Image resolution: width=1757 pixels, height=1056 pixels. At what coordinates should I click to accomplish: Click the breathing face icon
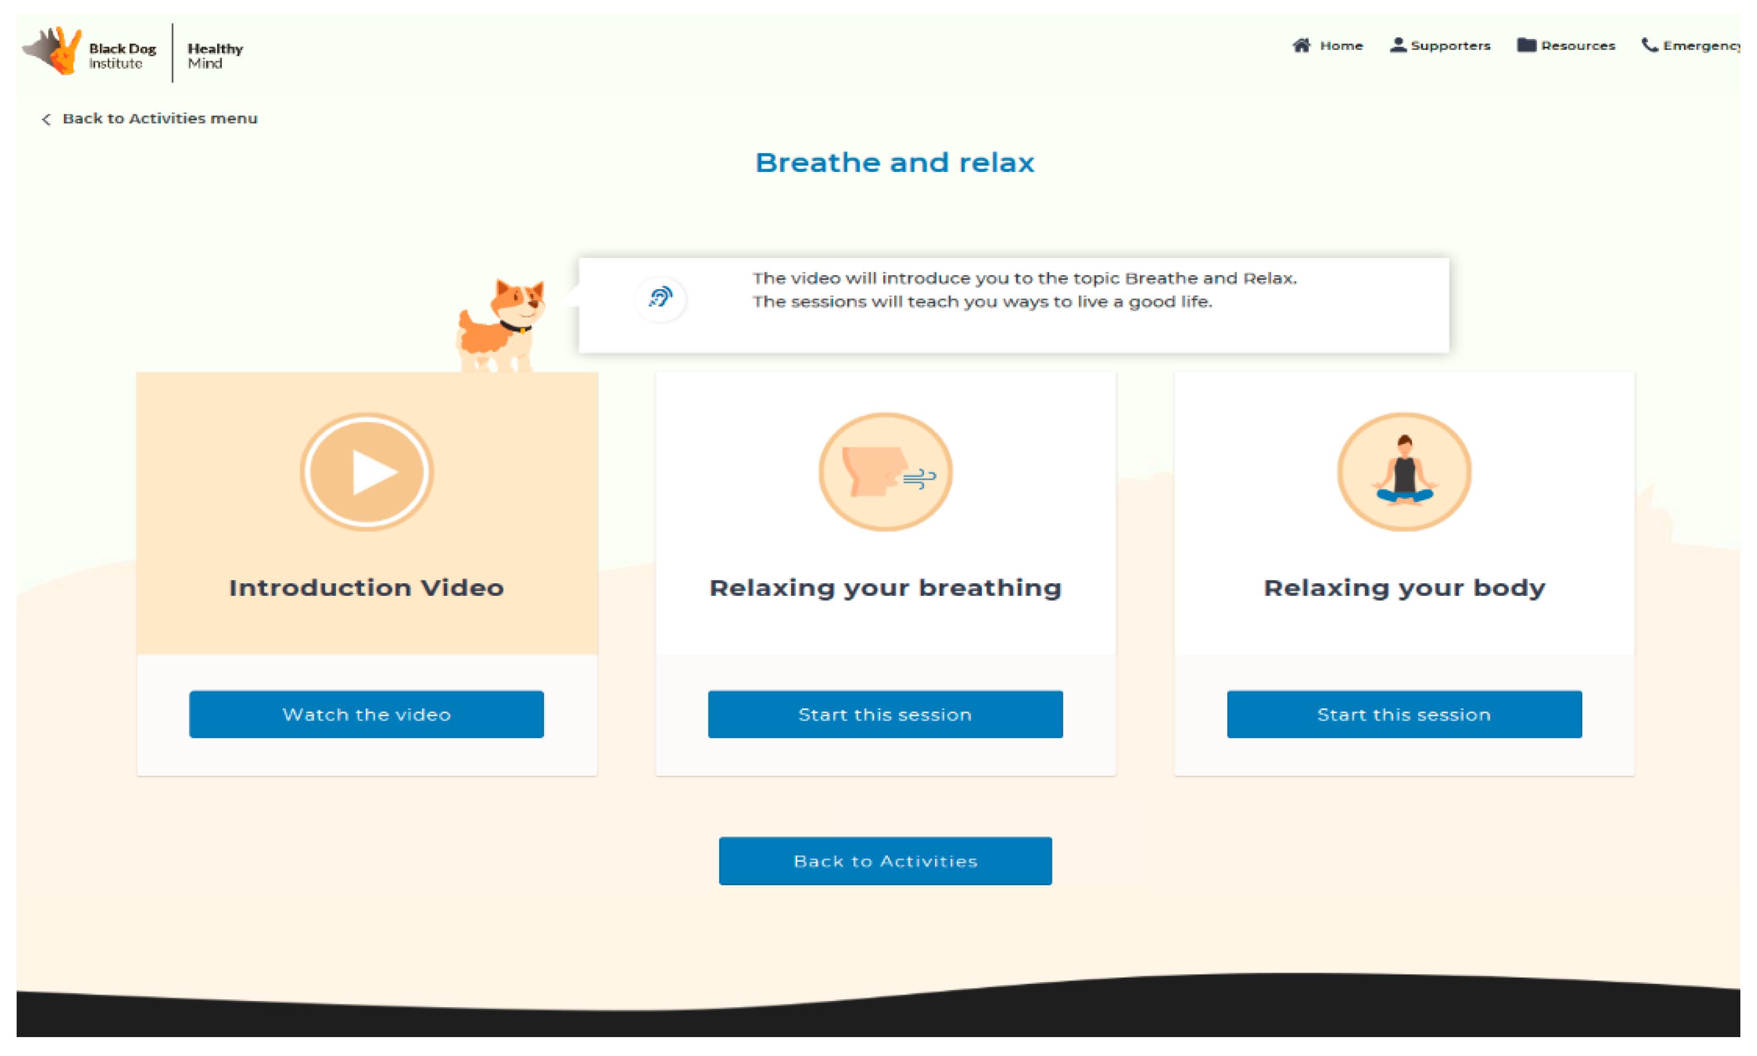pyautogui.click(x=885, y=473)
